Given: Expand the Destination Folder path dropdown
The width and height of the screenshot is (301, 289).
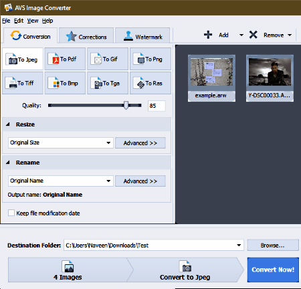Looking at the screenshot, I should coord(239,246).
